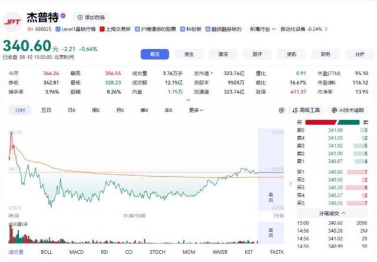Switch to the 简况 tab
This screenshot has height=262, width=377.
coord(223,54)
